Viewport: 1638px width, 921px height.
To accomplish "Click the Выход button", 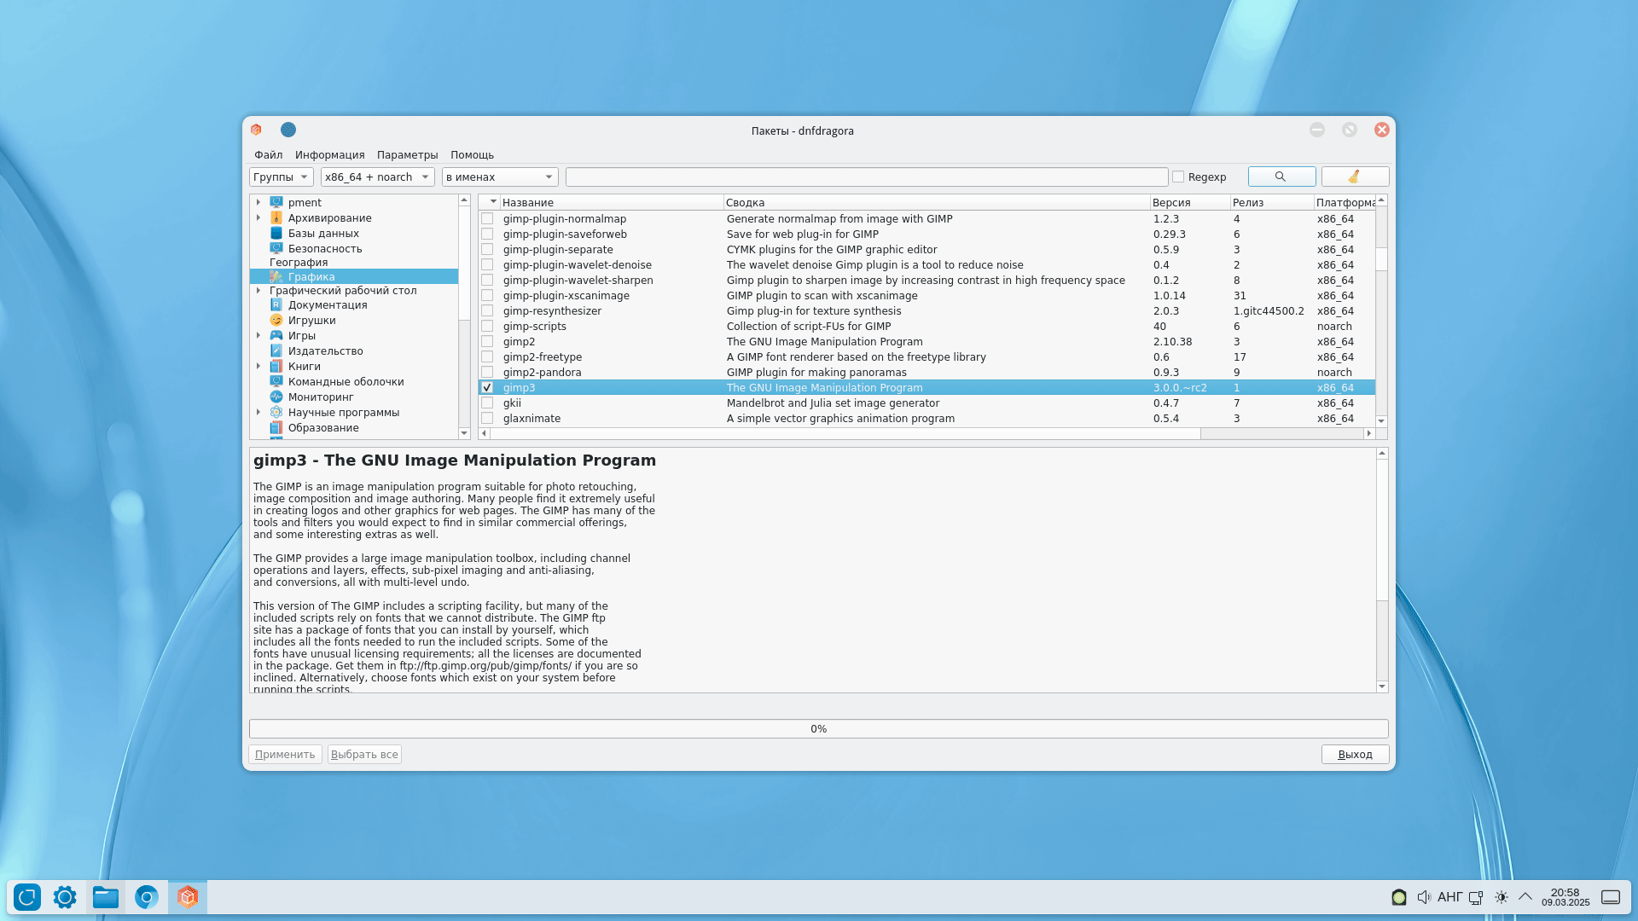I will click(x=1354, y=754).
